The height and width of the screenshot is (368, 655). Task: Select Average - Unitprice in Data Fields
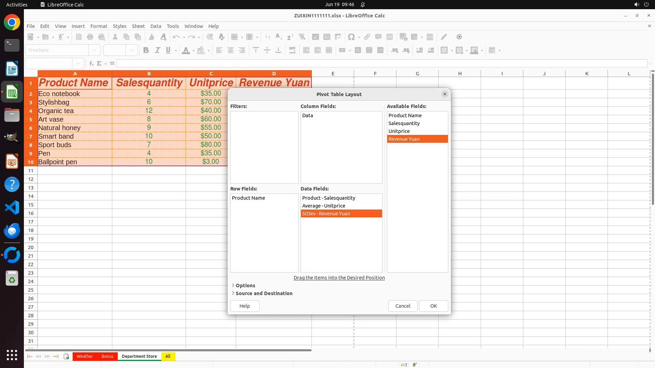click(324, 206)
